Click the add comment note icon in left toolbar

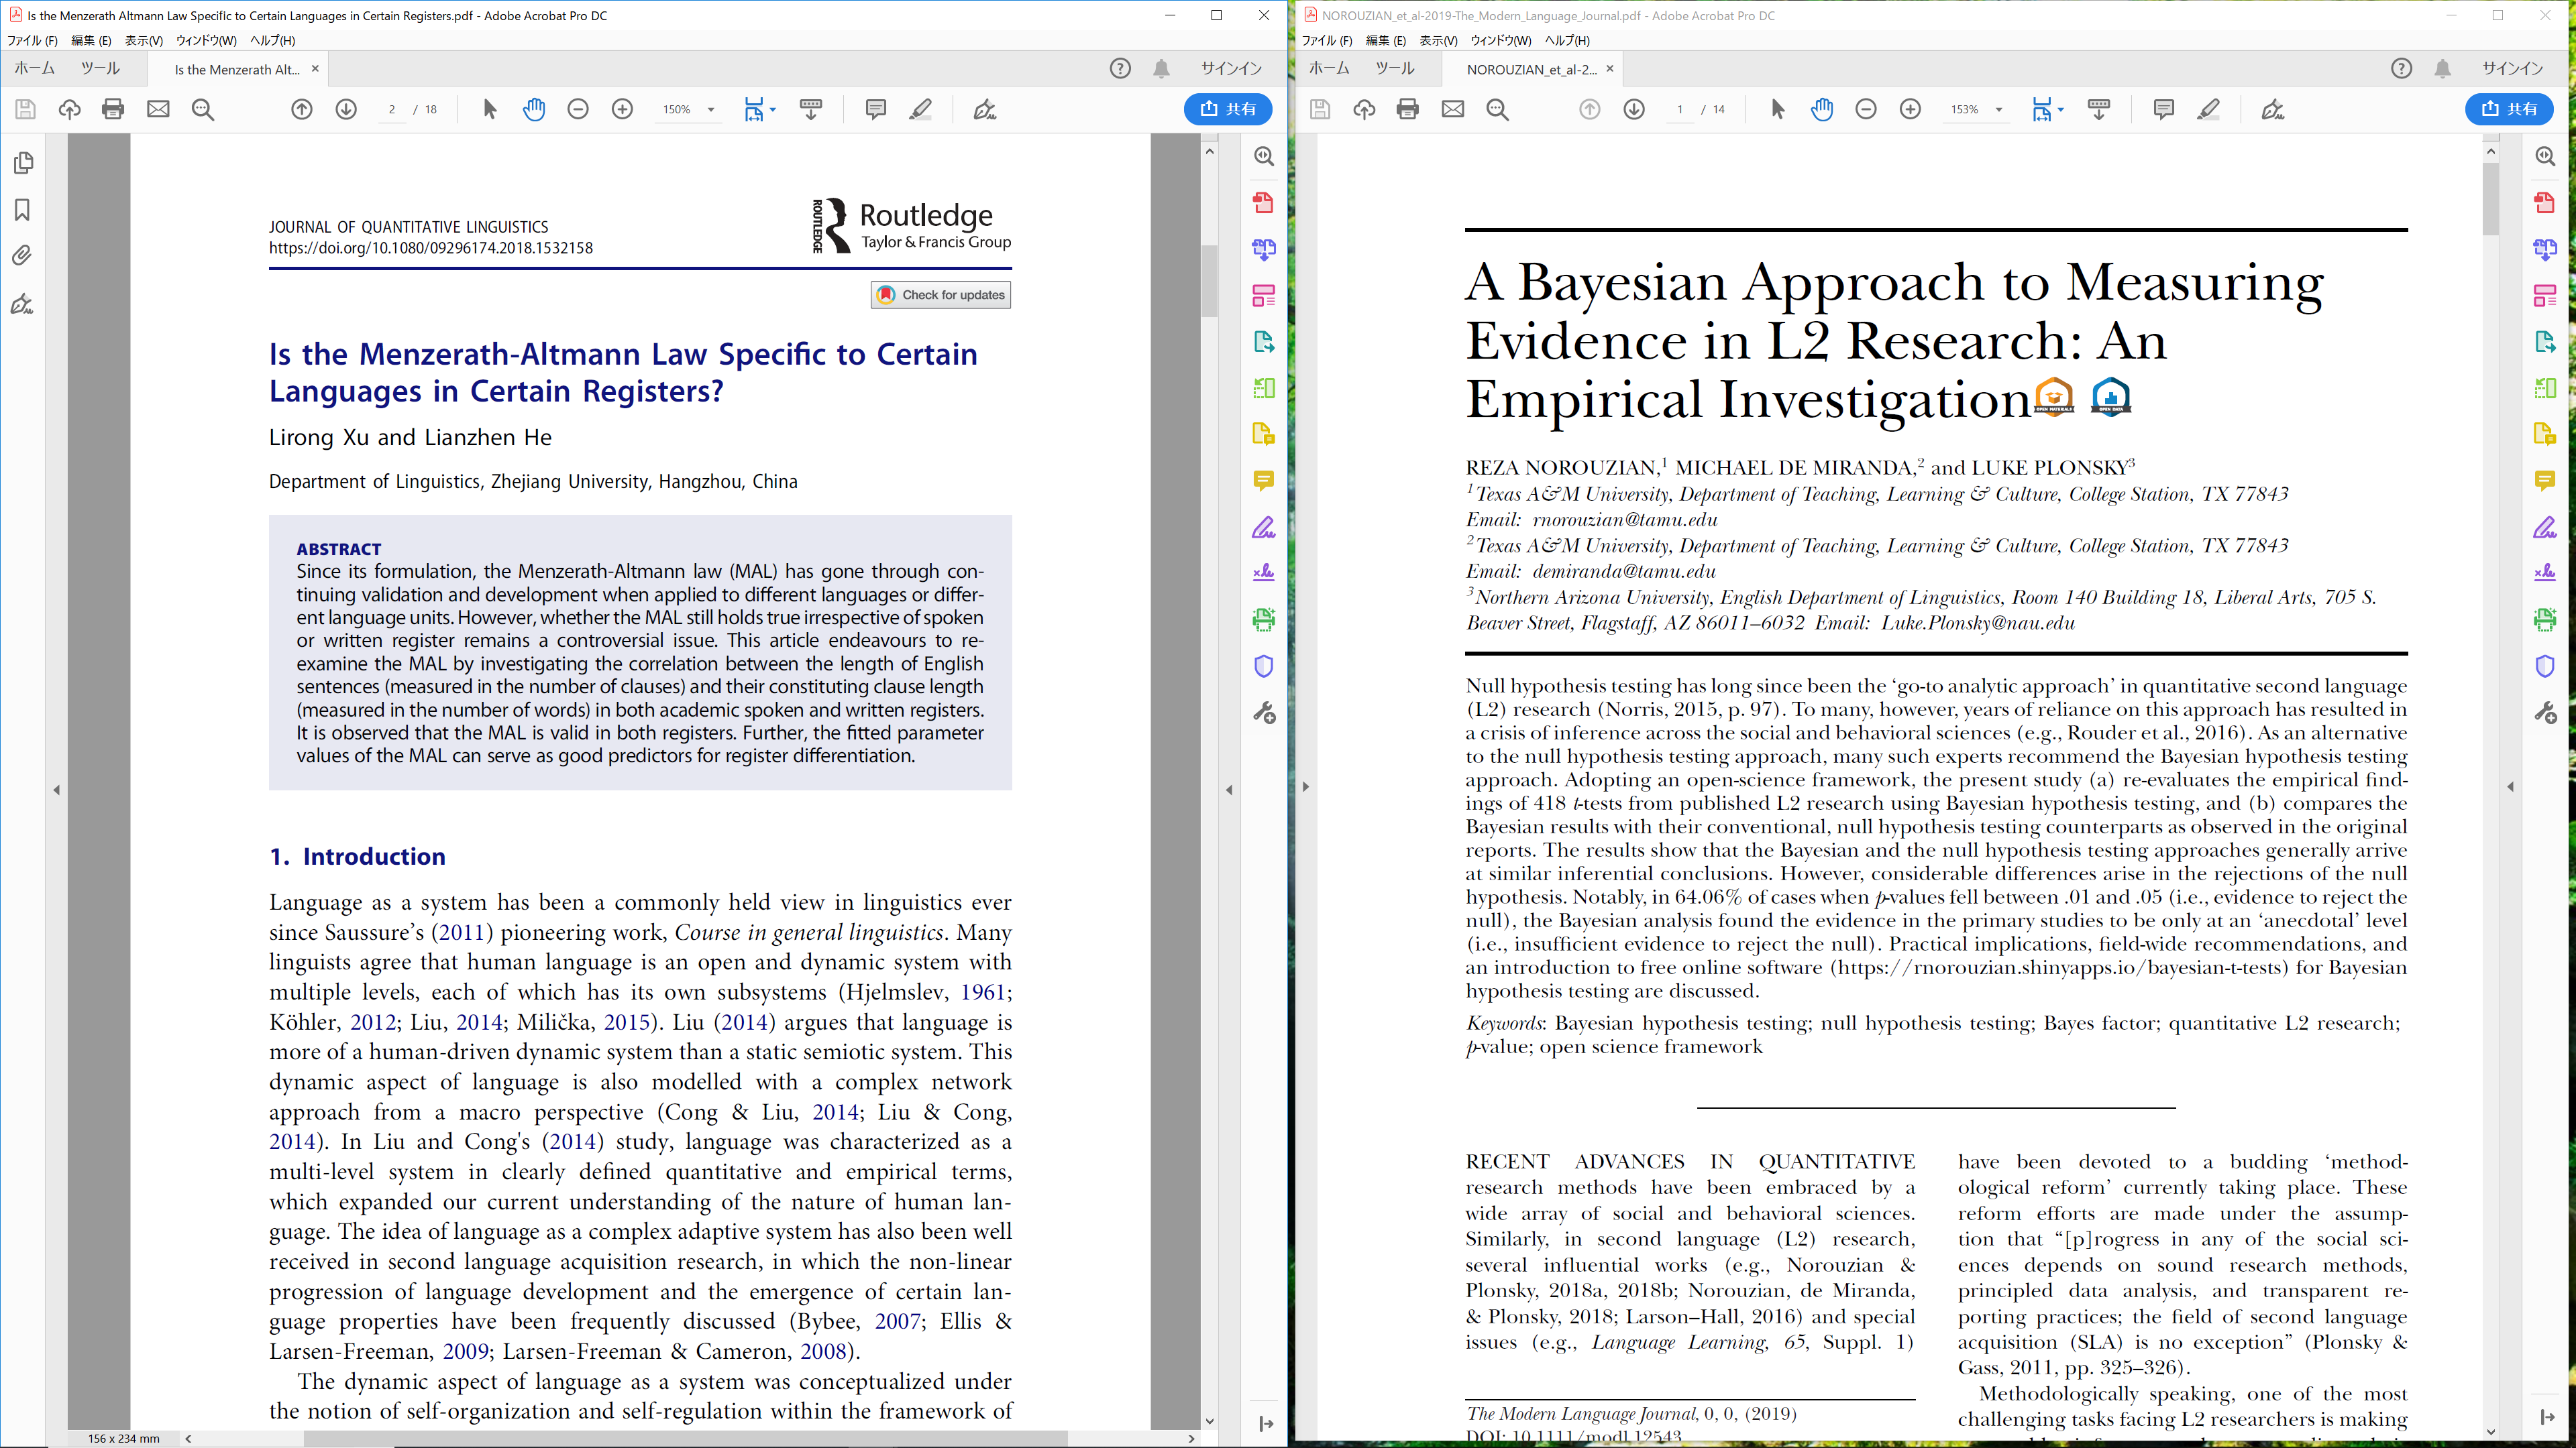(875, 109)
